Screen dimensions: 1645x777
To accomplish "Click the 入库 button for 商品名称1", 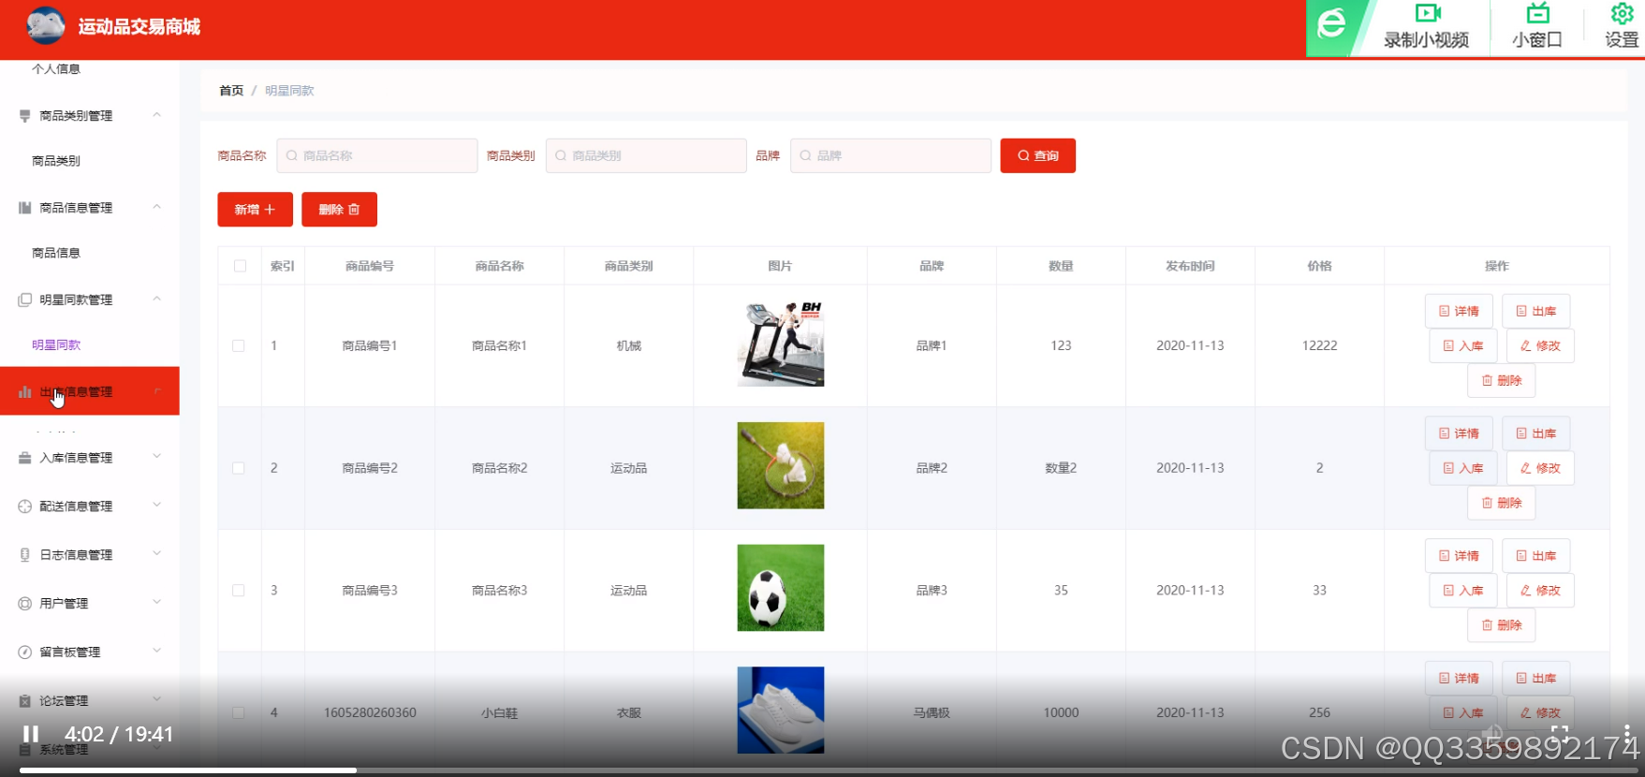I will point(1463,345).
